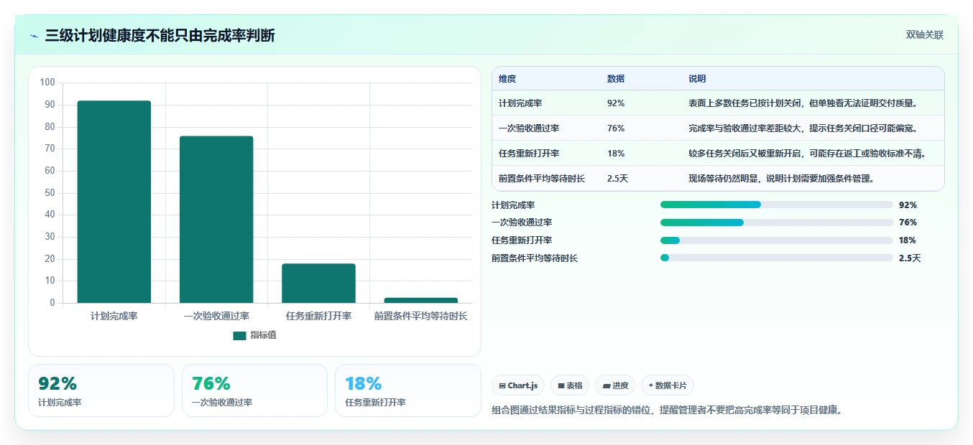This screenshot has height=445, width=973.
Task: Click the 一次验收通过率 progress bar
Action: tap(777, 222)
